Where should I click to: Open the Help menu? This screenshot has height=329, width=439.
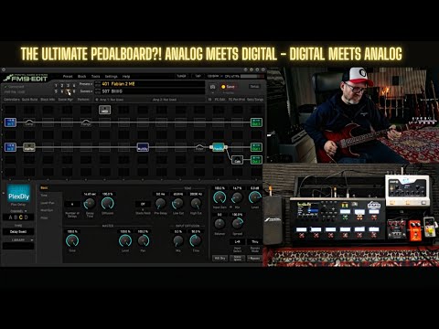(x=126, y=77)
